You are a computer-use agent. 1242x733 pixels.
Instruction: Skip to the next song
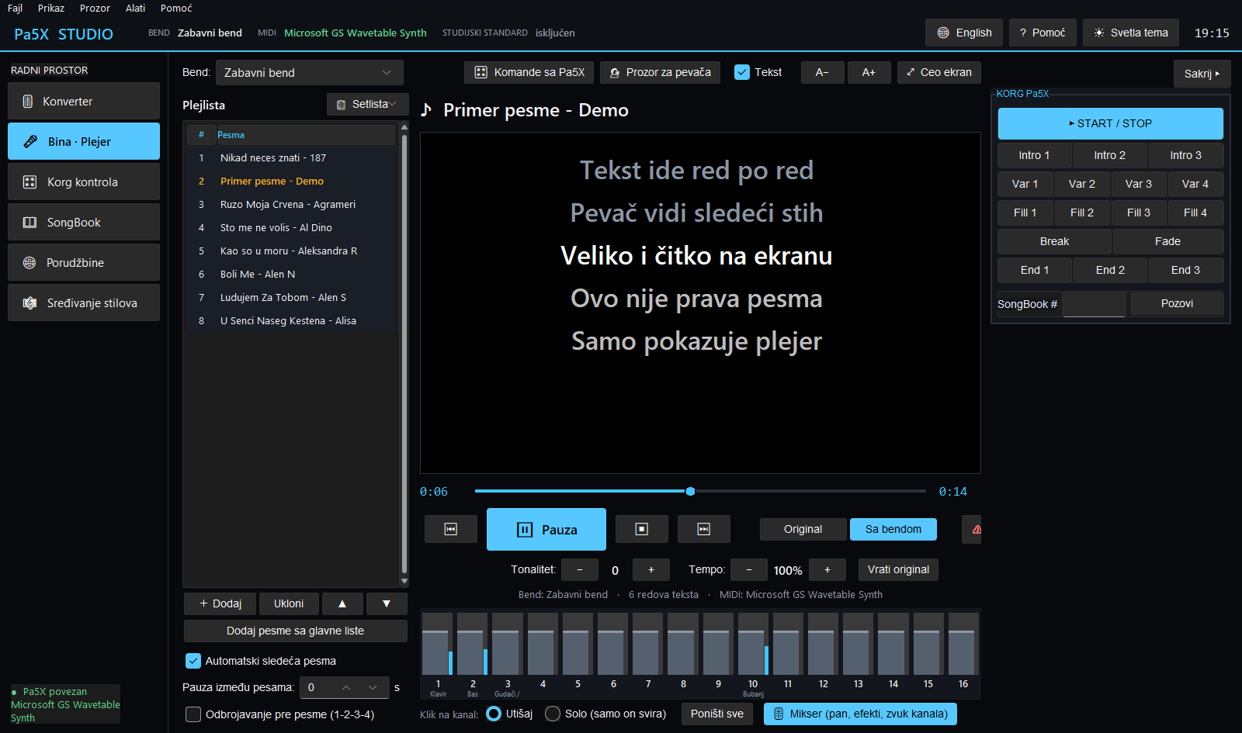pos(704,529)
